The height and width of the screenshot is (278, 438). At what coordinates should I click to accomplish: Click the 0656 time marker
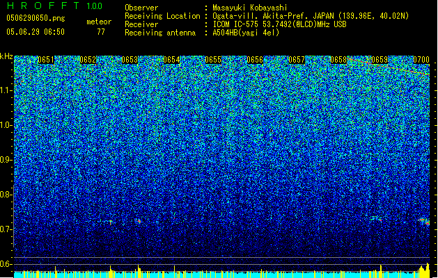[x=255, y=60]
